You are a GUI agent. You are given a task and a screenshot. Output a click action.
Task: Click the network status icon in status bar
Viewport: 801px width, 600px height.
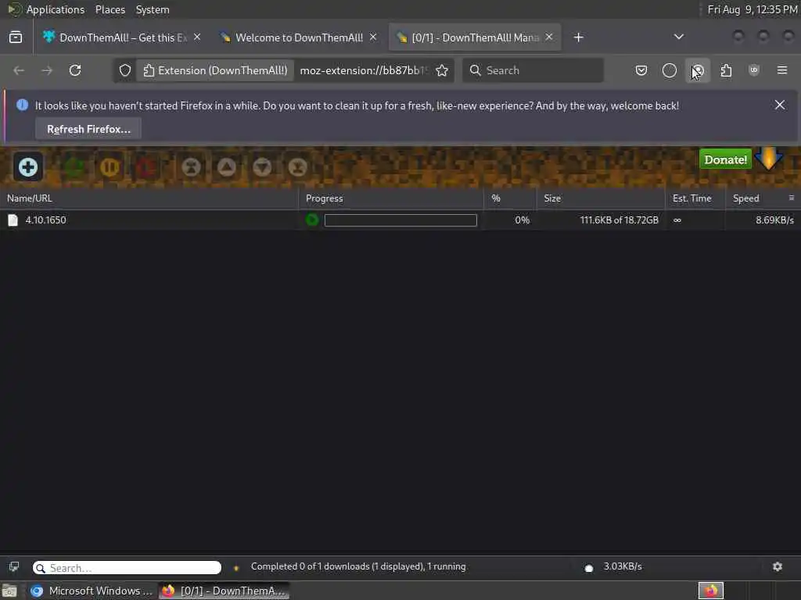click(588, 567)
